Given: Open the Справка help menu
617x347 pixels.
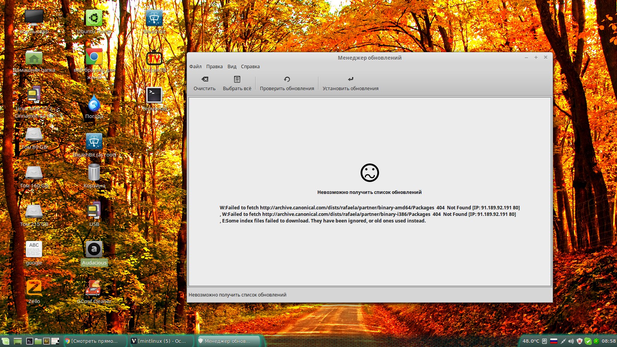Looking at the screenshot, I should (250, 66).
